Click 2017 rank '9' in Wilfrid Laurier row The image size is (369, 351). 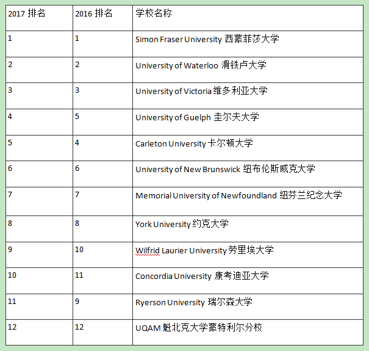pos(10,250)
